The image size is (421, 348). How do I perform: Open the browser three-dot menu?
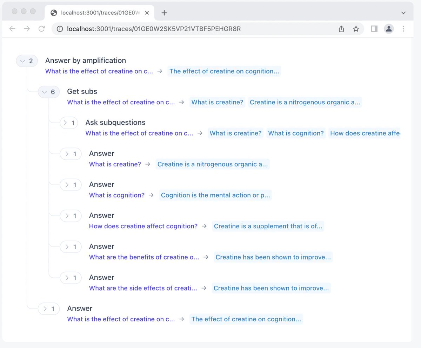403,29
